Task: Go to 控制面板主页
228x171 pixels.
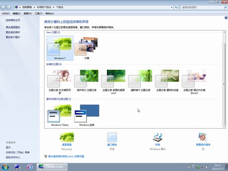Action: coord(13,20)
